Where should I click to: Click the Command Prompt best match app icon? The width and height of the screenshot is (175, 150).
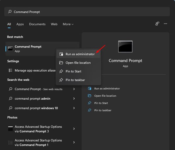click(x=10, y=49)
